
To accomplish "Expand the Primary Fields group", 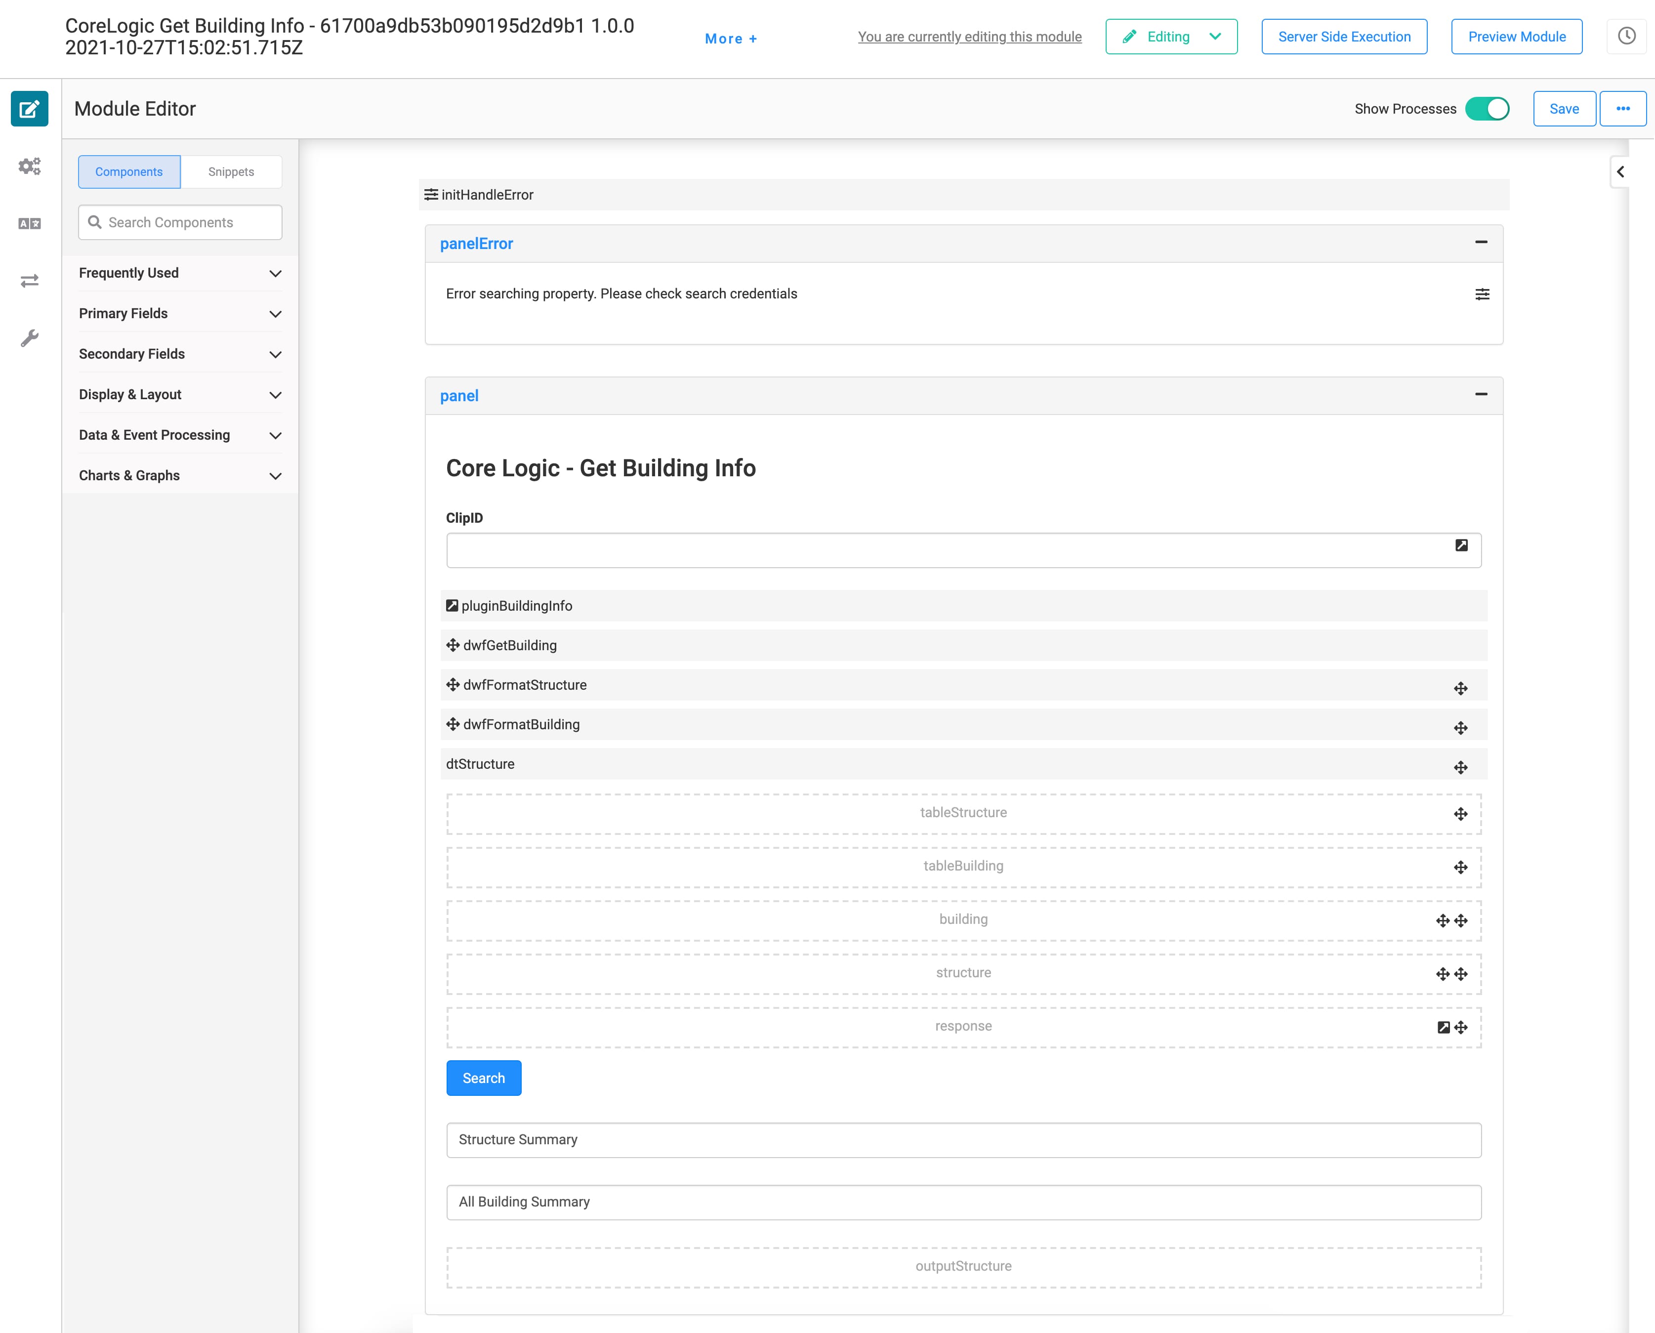I will pos(180,313).
